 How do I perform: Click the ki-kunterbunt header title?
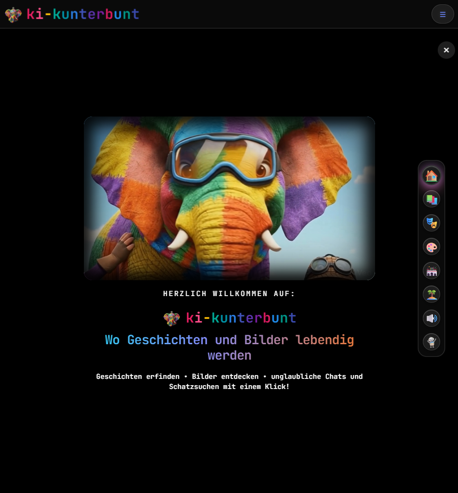[82, 14]
